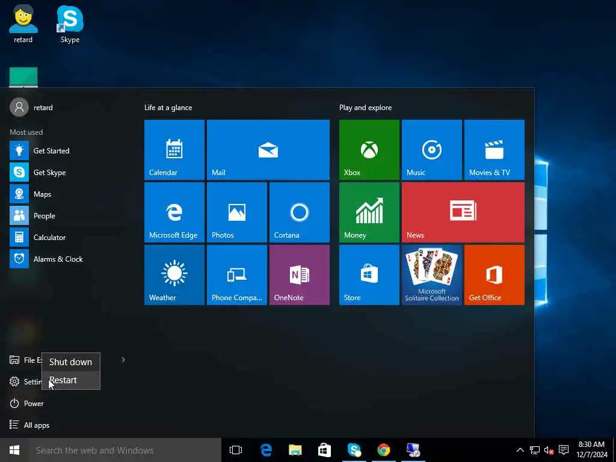Open the Calendar tile
616x462 pixels.
click(x=174, y=150)
